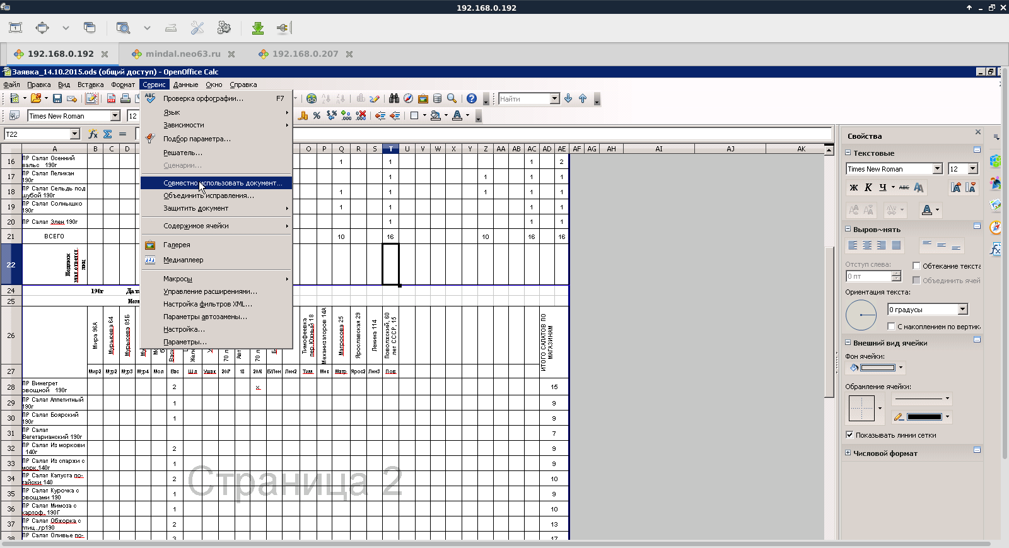
Task: Open the Navigator sidebar compass icon
Action: [x=996, y=227]
